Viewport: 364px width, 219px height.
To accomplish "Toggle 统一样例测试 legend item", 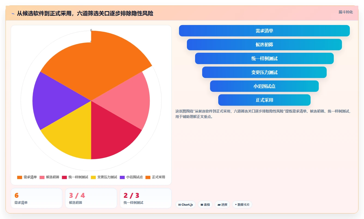I will pyautogui.click(x=75, y=177).
